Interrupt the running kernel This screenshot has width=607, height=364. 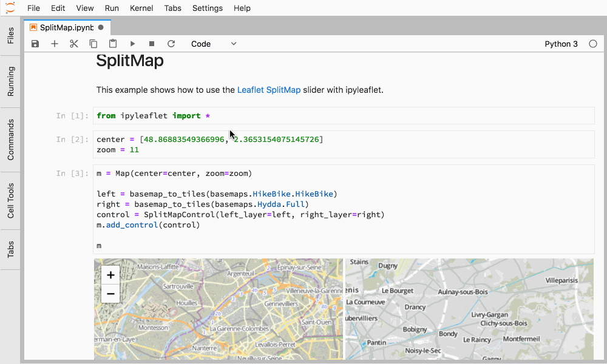pyautogui.click(x=152, y=44)
